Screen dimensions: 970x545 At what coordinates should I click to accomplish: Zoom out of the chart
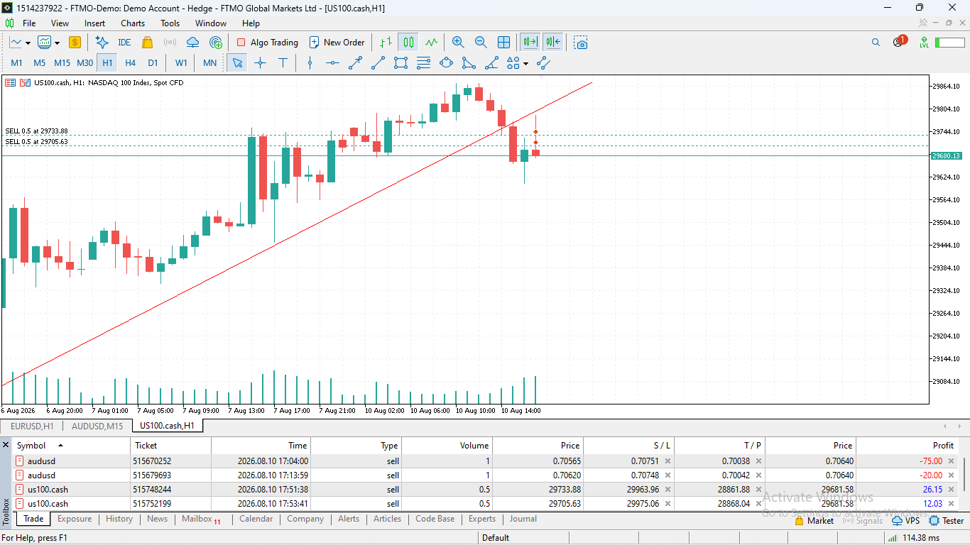[481, 43]
